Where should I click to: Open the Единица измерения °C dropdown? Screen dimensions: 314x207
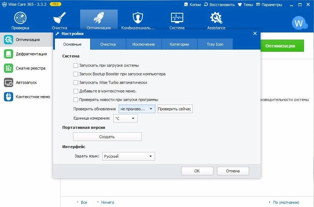point(125,118)
